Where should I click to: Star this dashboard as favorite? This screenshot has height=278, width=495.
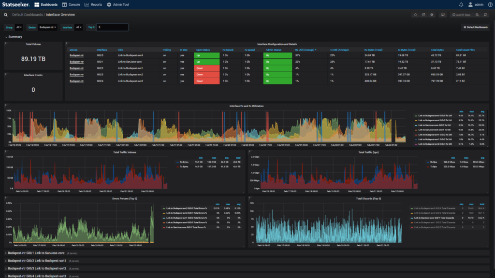[415, 15]
